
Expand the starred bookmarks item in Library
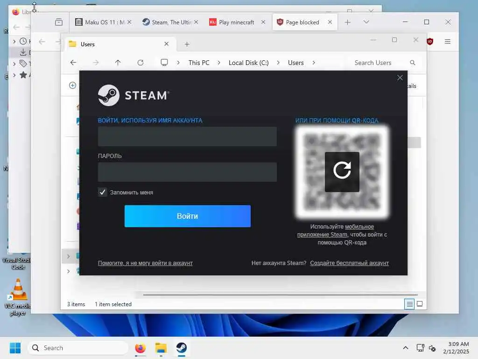[14, 75]
